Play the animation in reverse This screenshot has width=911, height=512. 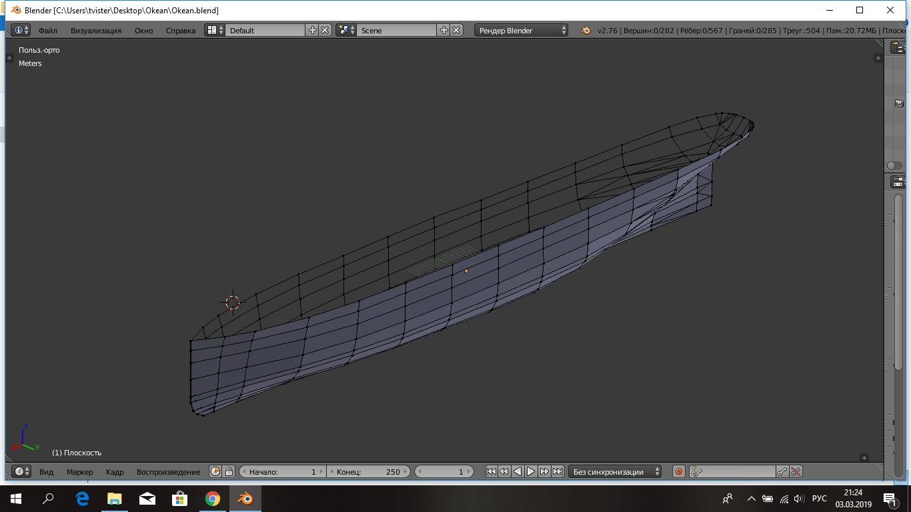[518, 471]
